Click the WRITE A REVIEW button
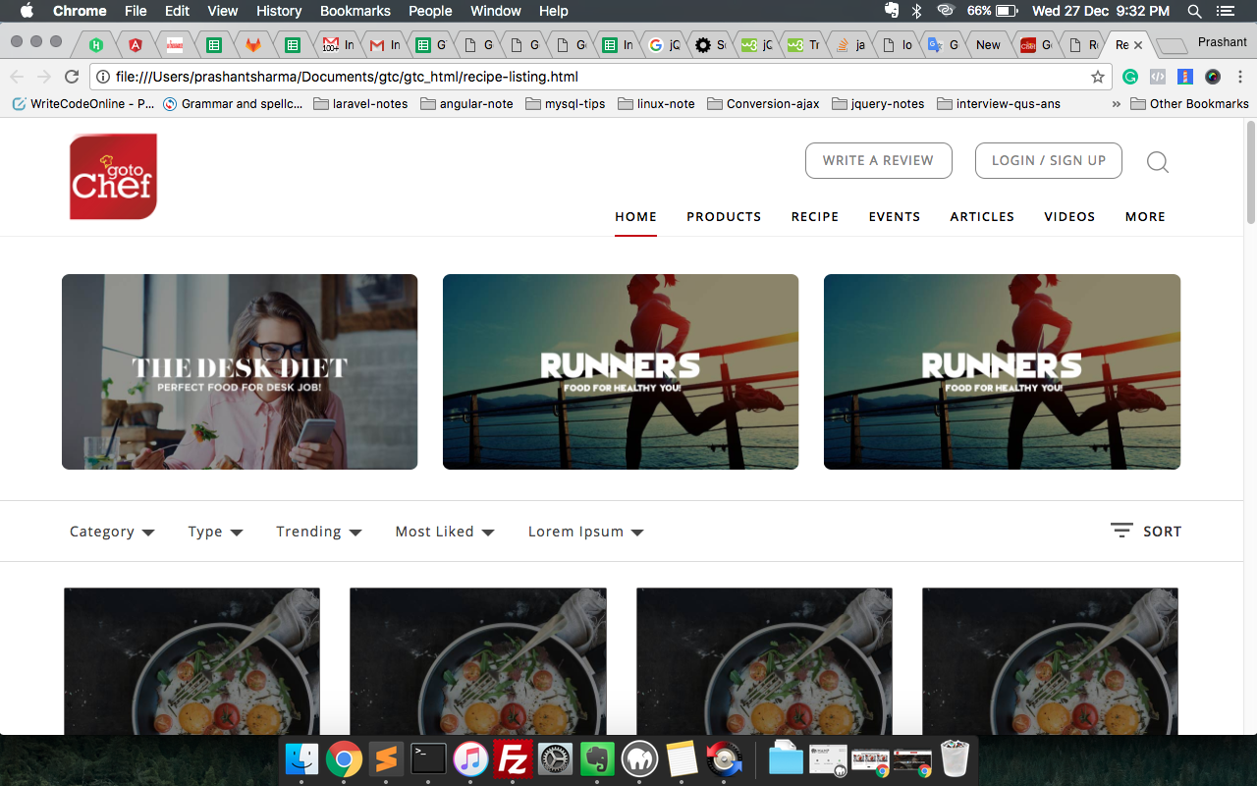The height and width of the screenshot is (786, 1257). click(878, 160)
